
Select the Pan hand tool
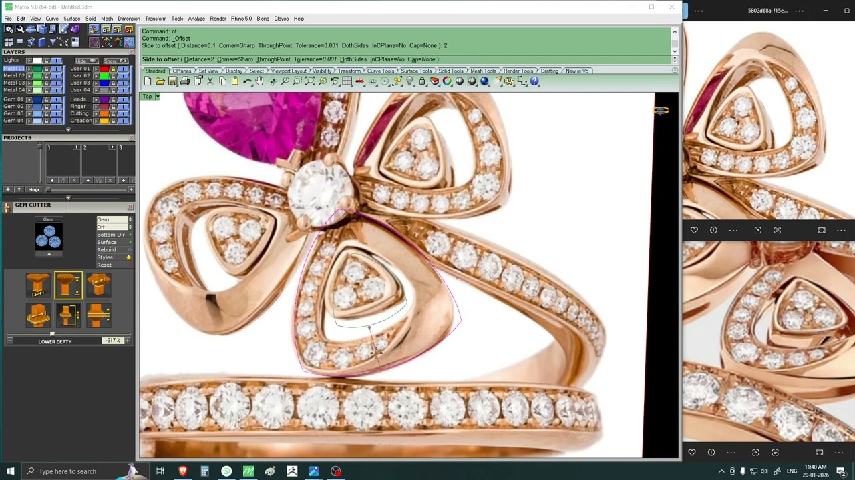pyautogui.click(x=259, y=81)
